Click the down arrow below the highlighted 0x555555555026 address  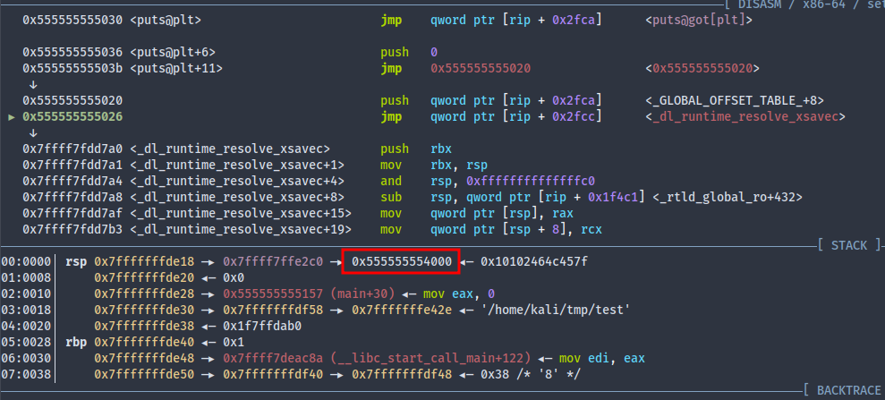33,132
